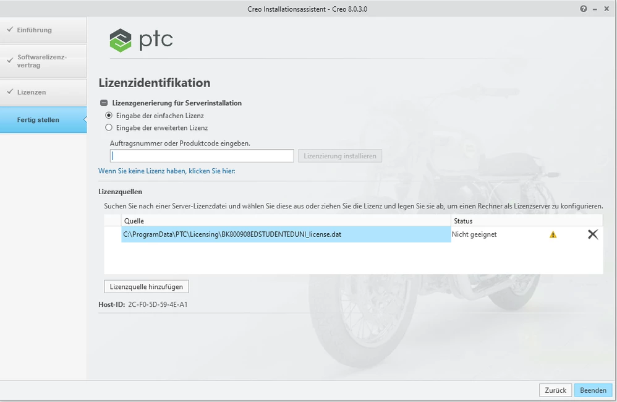Click the checkmark icon beside Einführung

coord(10,30)
